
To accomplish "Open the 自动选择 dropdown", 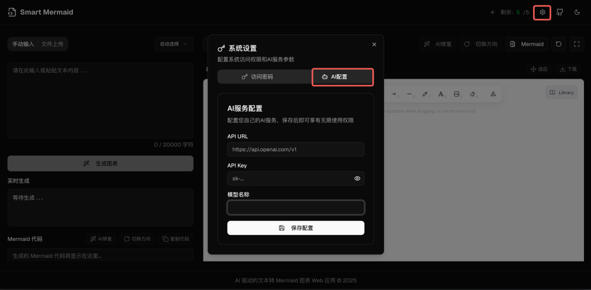I will pyautogui.click(x=174, y=44).
